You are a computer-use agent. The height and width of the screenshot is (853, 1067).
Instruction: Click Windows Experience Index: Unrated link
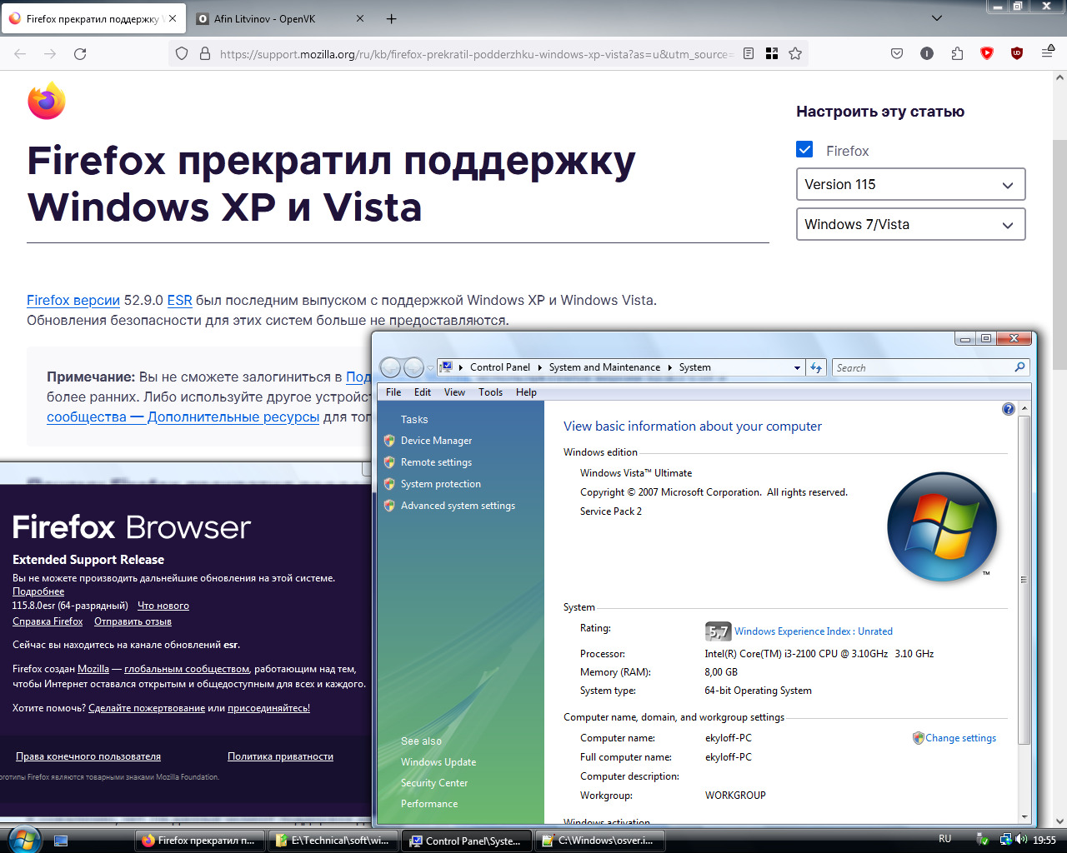(813, 631)
